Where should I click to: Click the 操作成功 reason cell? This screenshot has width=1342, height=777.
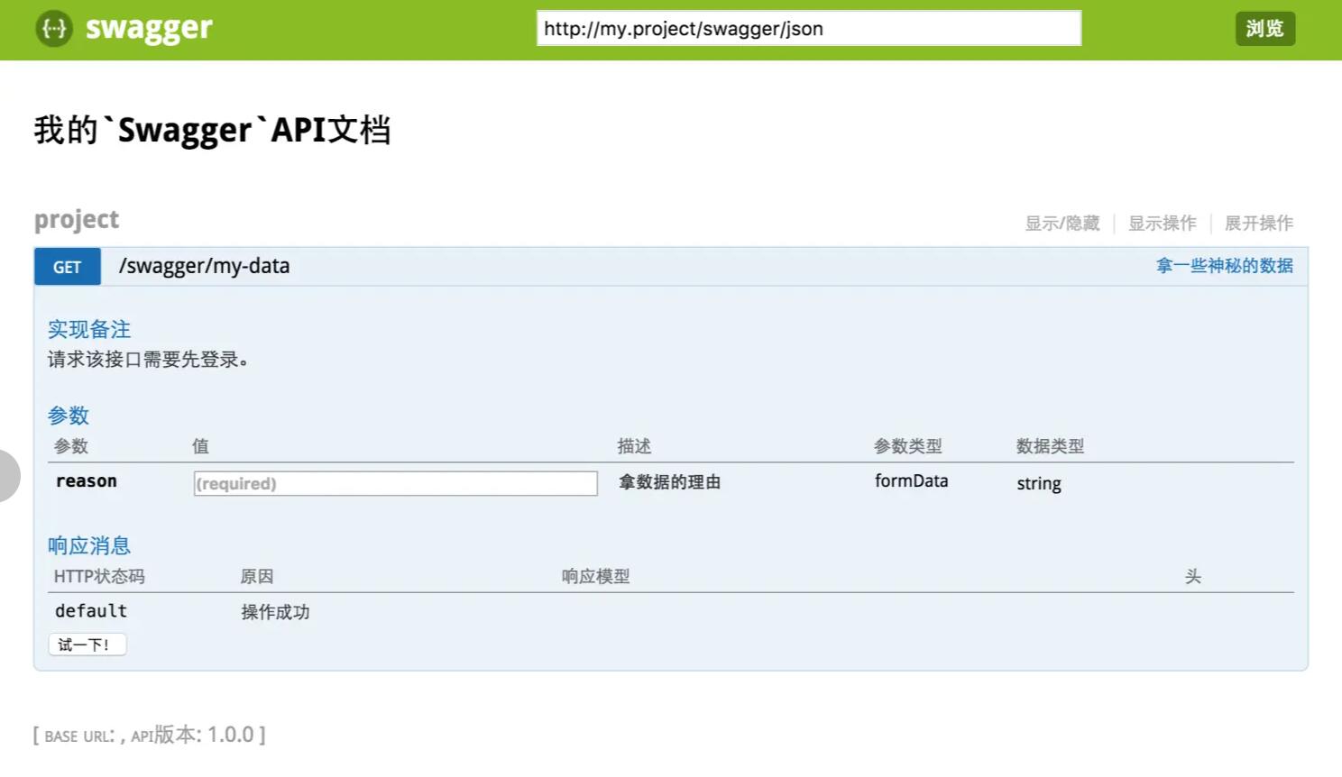tap(275, 612)
